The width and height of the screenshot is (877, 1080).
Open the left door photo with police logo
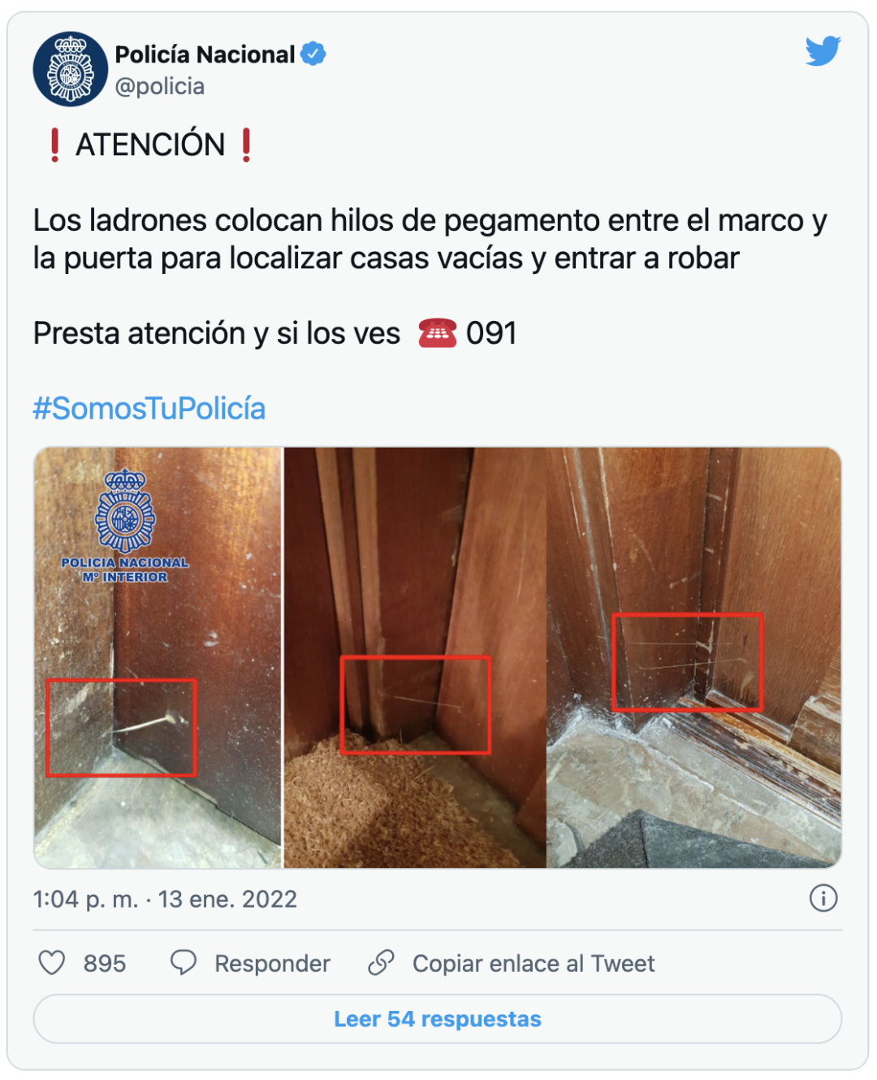[158, 657]
